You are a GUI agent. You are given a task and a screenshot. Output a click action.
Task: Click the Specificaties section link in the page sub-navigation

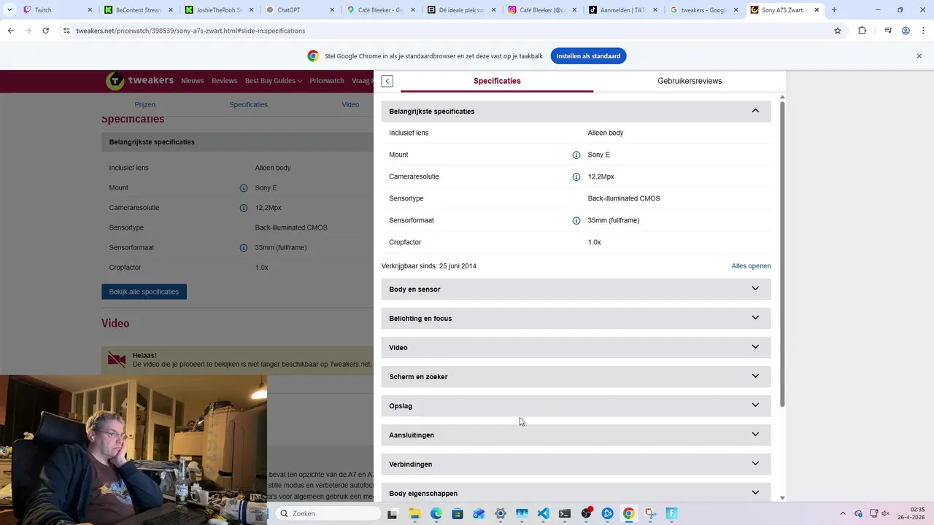click(x=248, y=104)
